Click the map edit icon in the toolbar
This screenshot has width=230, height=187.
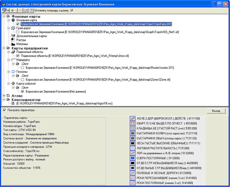[x=4, y=10]
